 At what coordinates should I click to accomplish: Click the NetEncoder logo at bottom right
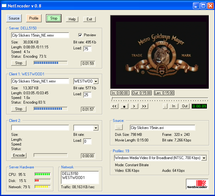(197, 184)
